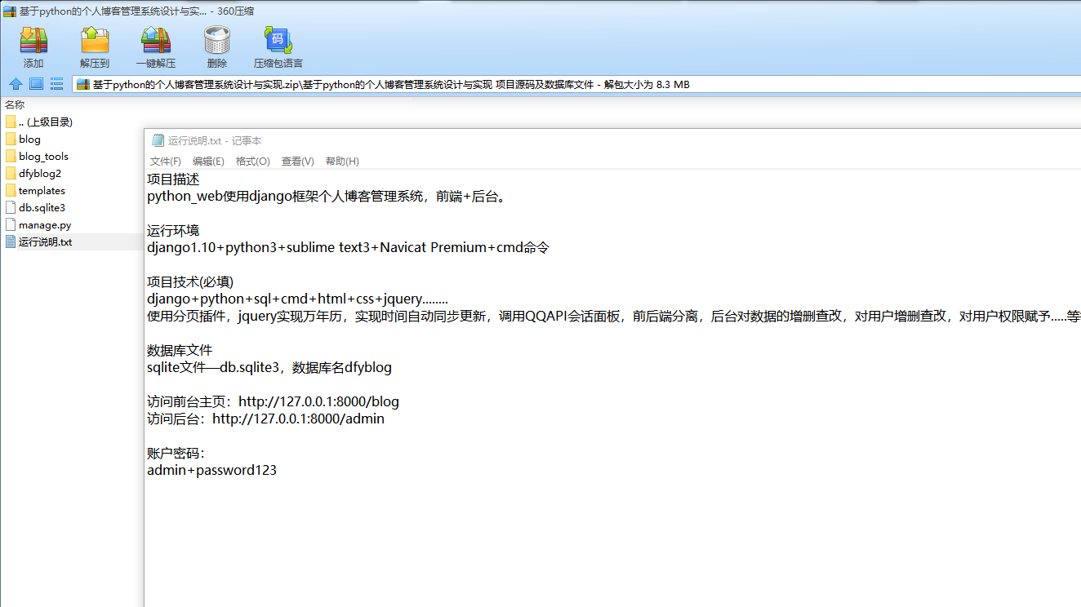
Task: Click the 360压缩 title bar app icon
Action: pyautogui.click(x=10, y=11)
